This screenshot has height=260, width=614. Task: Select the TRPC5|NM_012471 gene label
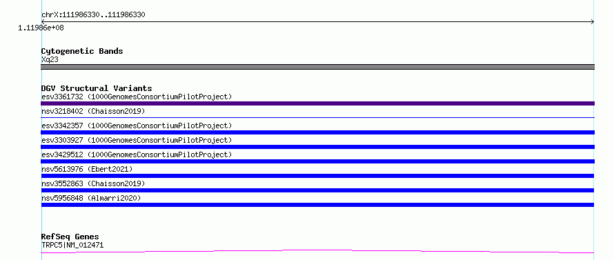[x=72, y=246]
